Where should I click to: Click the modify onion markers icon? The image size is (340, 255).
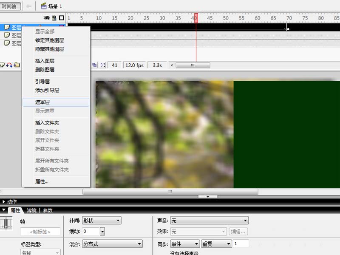(x=103, y=65)
